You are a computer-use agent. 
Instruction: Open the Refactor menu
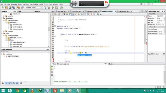(x=26, y=4)
